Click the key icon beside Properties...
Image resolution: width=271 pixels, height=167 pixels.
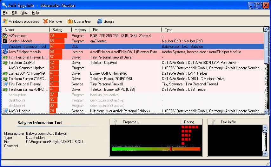[x=115, y=122]
